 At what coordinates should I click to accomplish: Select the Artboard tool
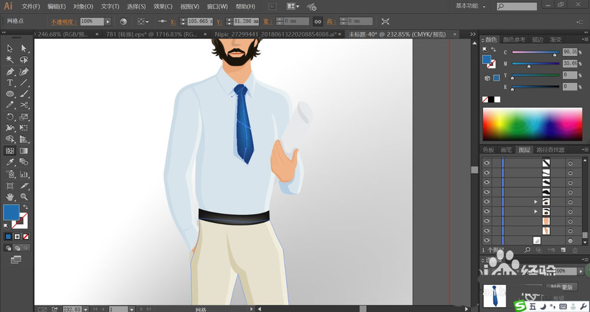tap(10, 186)
